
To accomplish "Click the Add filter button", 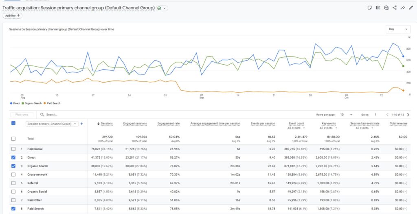I will click(13, 15).
